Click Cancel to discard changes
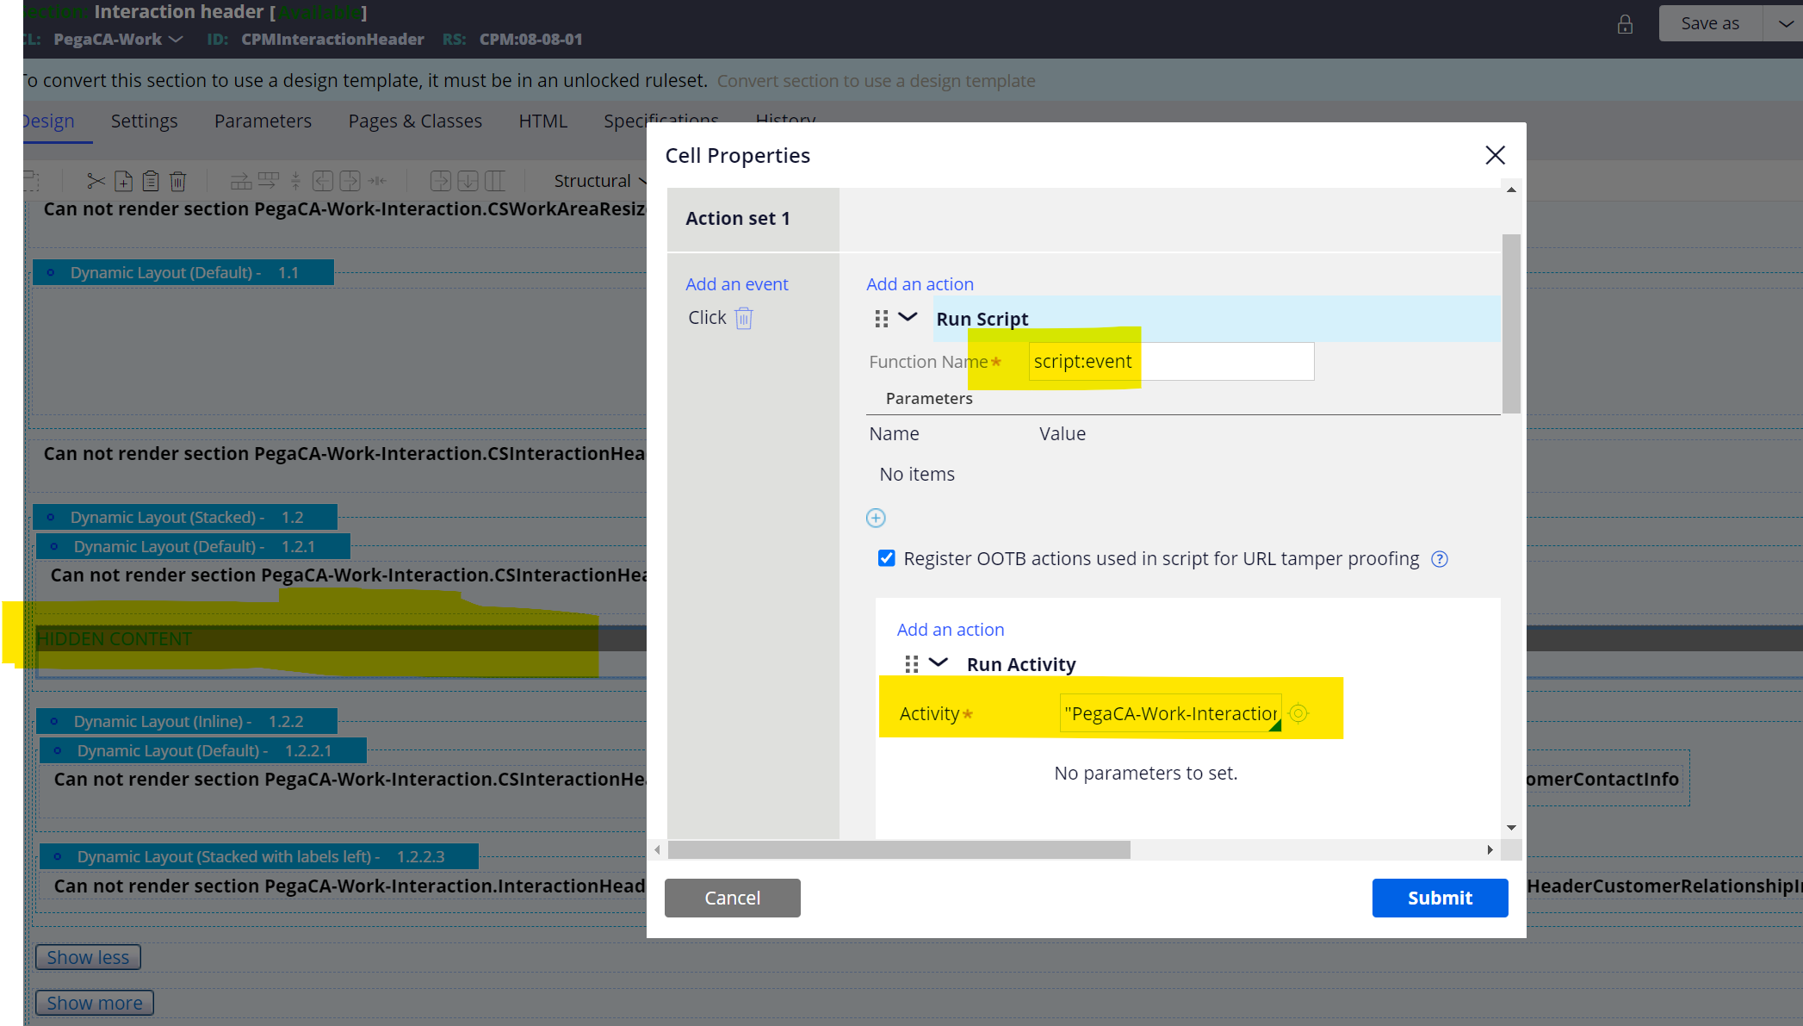This screenshot has height=1026, width=1803. tap(732, 897)
